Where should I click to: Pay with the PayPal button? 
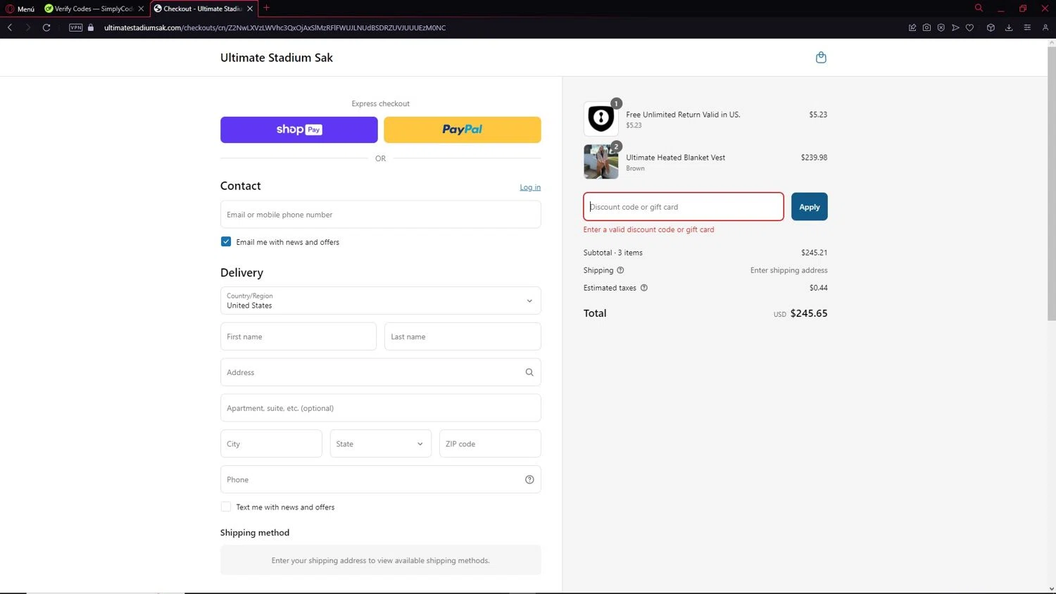[x=463, y=129]
